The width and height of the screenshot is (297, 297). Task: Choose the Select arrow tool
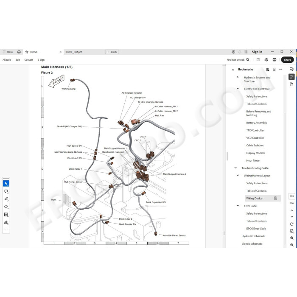[6, 183]
